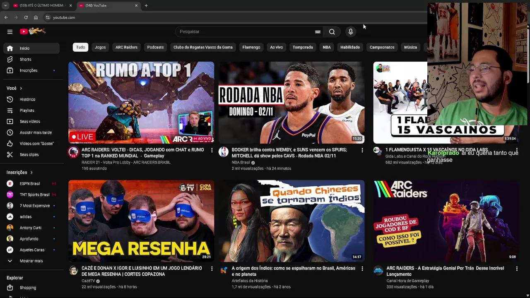Open NBA Brasil channel avatar
Screen dimensions: 530x298
click(224, 151)
